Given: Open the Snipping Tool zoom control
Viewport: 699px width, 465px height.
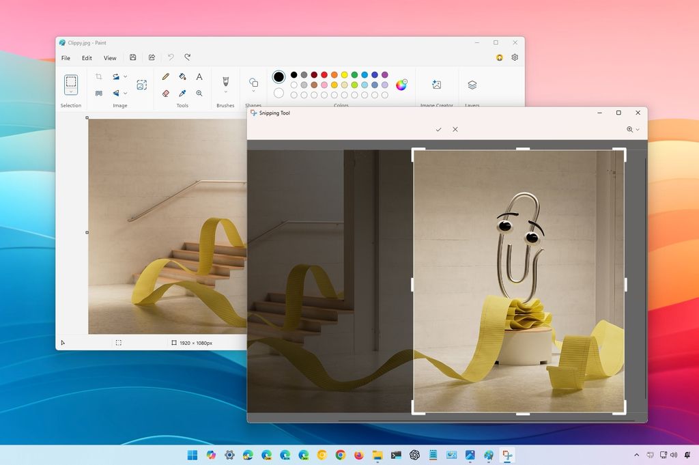Looking at the screenshot, I should (x=629, y=129).
